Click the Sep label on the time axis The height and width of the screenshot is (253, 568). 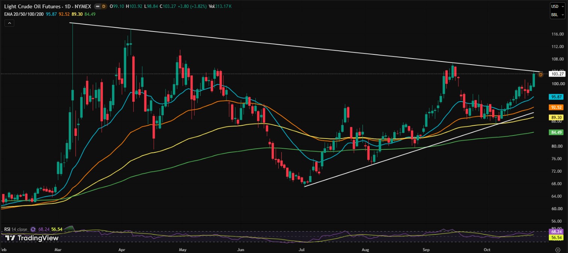[426, 249]
